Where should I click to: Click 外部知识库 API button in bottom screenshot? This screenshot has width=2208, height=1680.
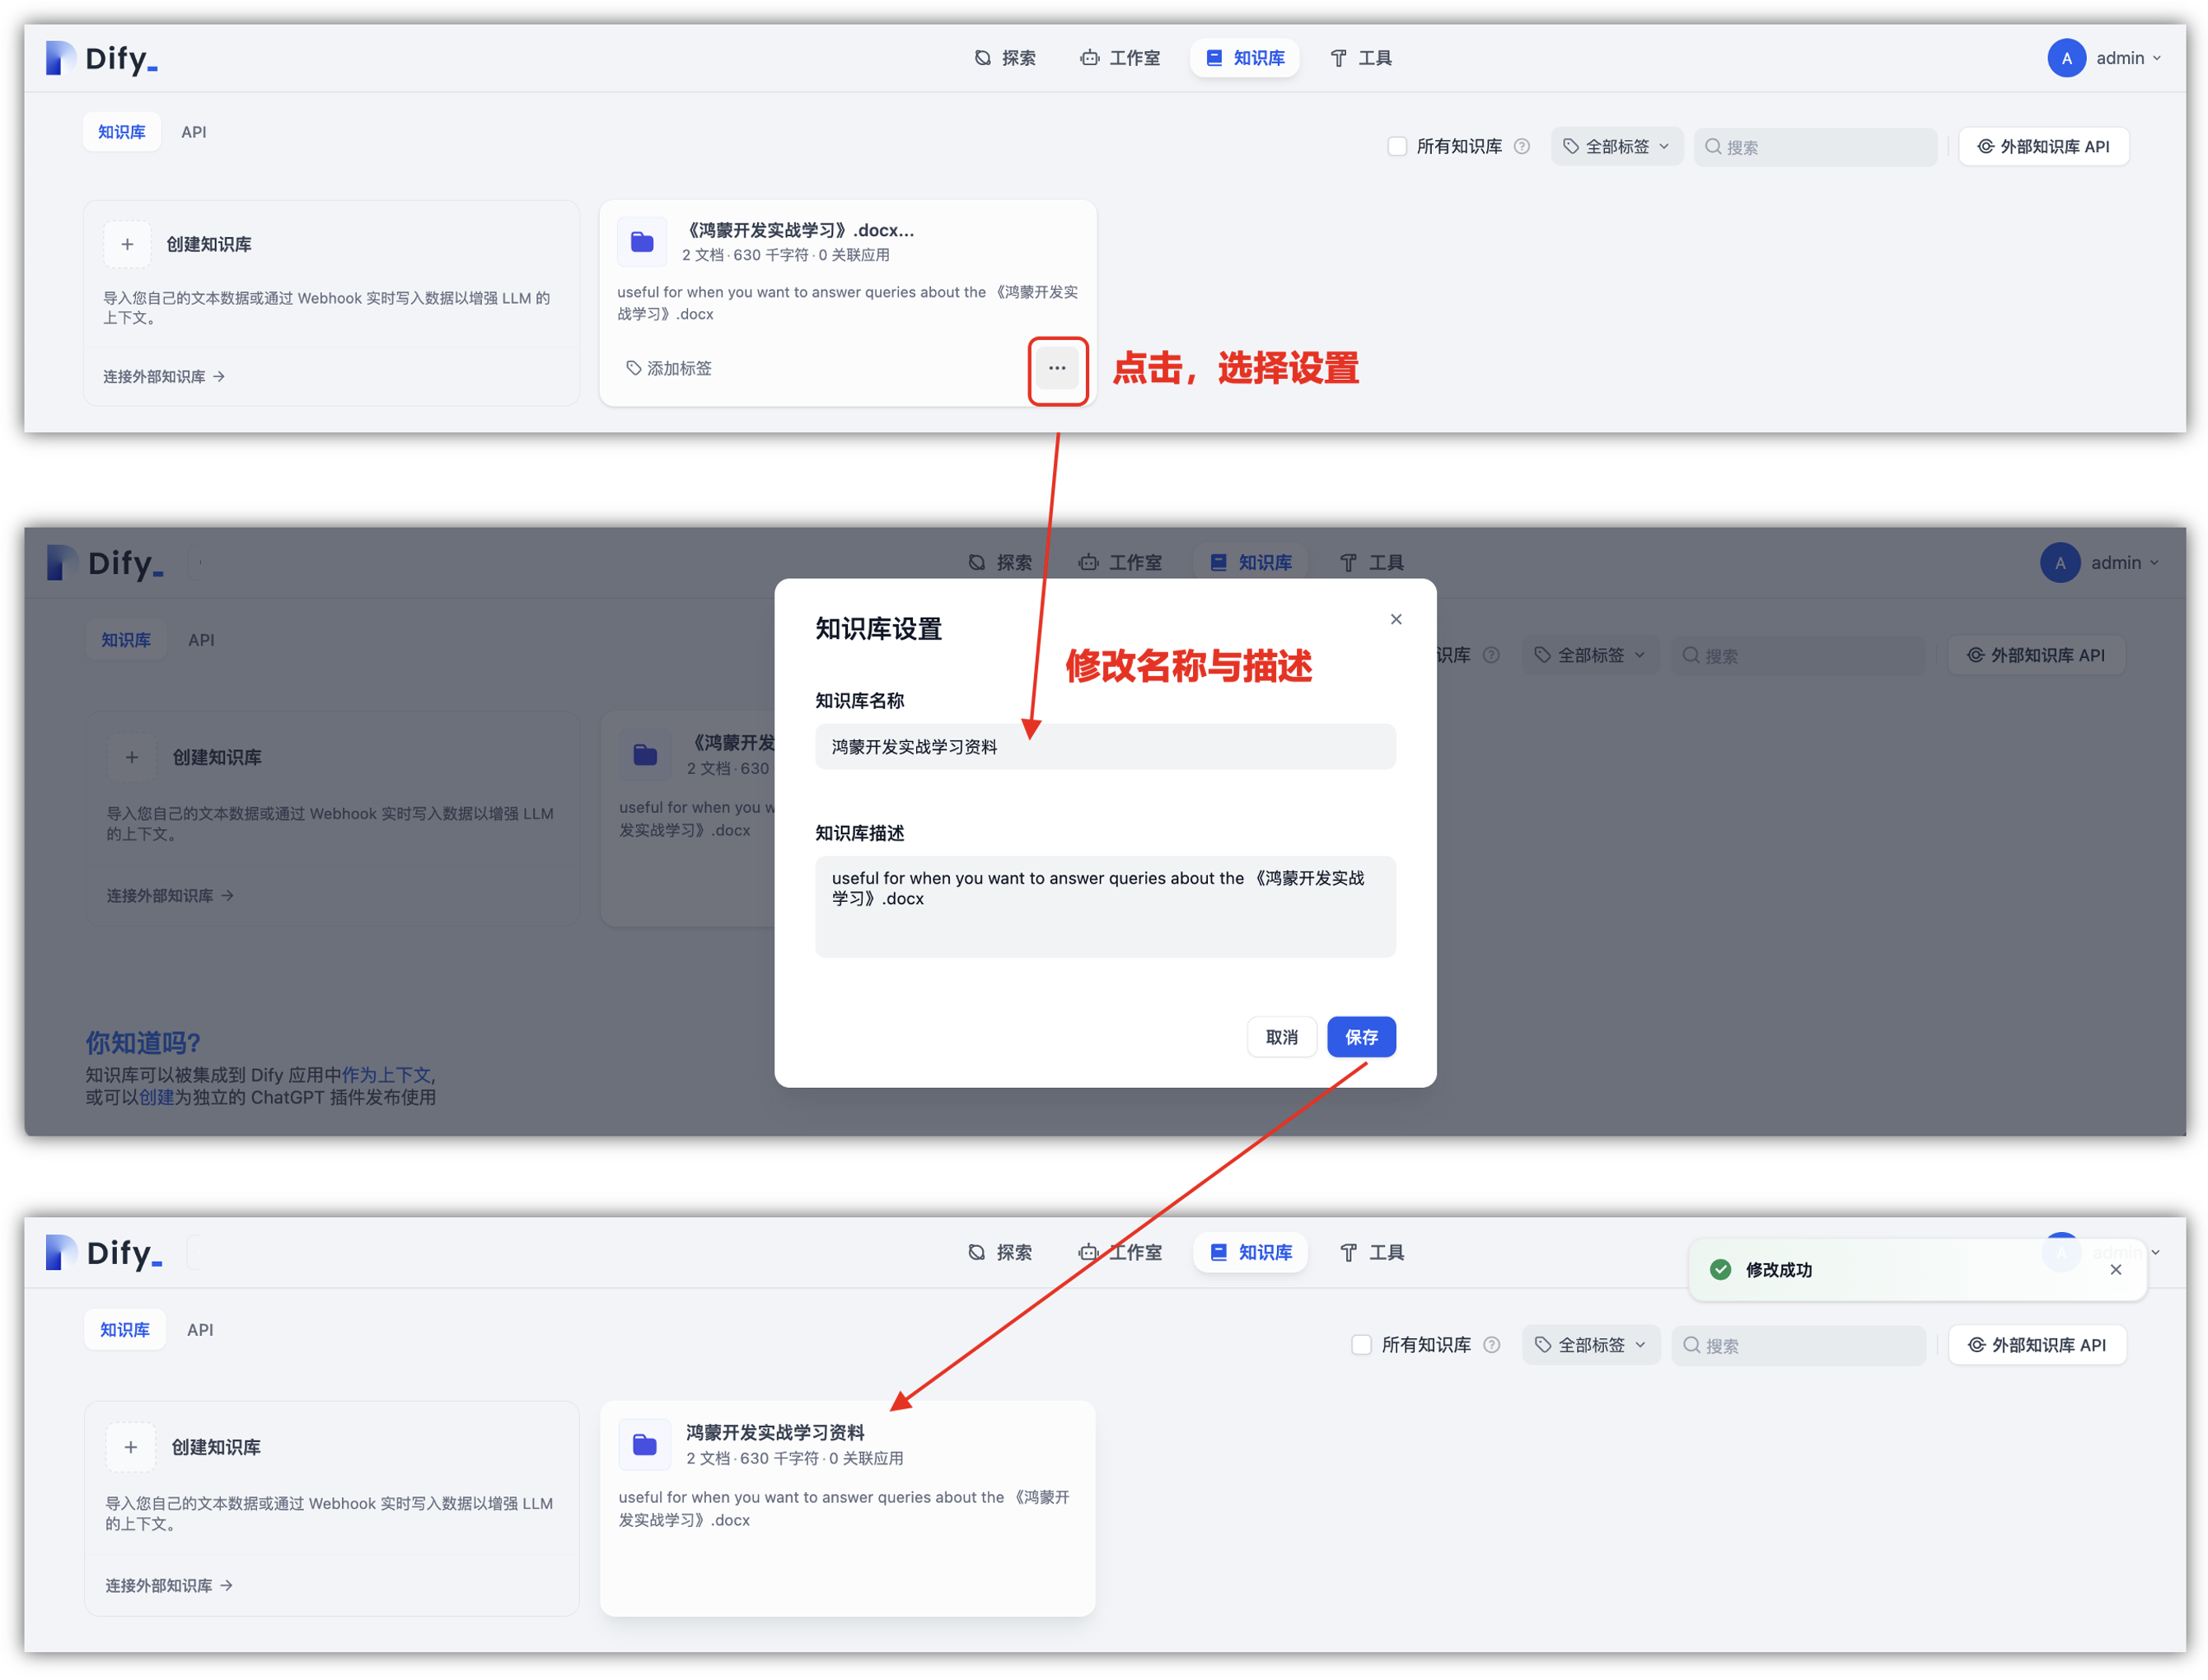coord(2037,1345)
